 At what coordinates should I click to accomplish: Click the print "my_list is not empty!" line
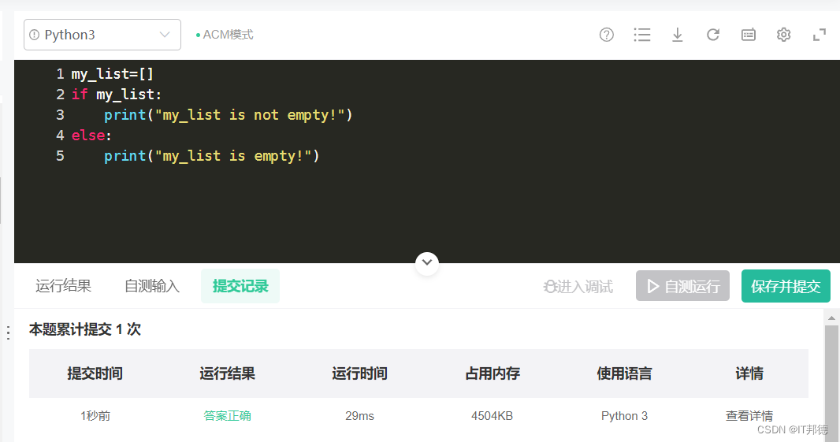[x=229, y=115]
